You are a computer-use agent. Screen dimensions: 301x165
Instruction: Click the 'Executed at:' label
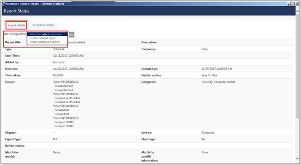tap(149, 69)
